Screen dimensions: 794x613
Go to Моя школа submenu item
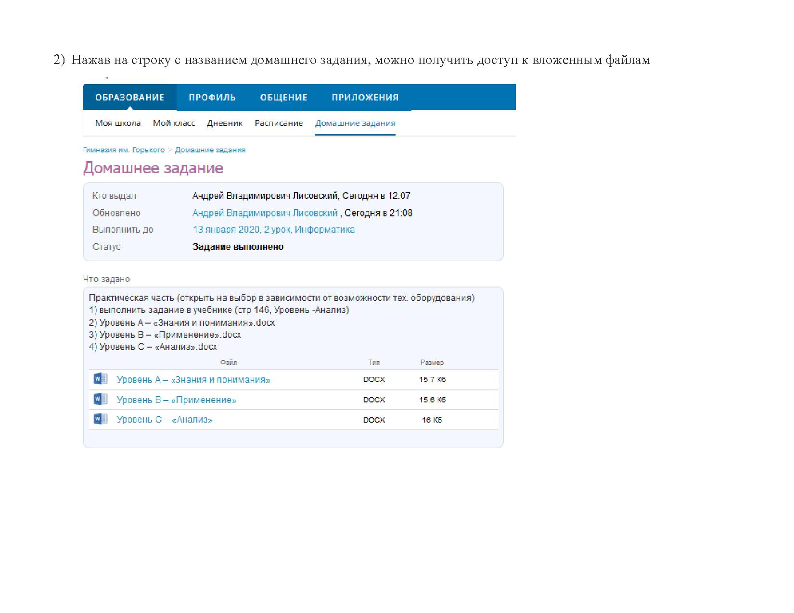click(118, 123)
